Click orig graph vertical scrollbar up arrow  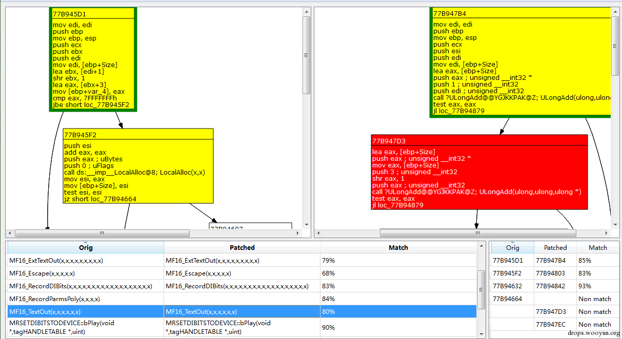point(307,11)
